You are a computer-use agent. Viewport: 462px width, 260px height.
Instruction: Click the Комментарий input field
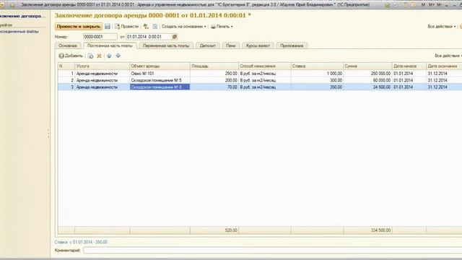coord(273,251)
